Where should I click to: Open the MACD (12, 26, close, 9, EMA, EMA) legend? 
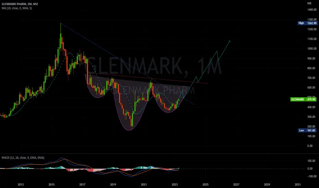coord(23,158)
